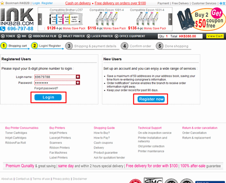Switch language with the 中文 link
226x183 pixels.
[223, 3]
